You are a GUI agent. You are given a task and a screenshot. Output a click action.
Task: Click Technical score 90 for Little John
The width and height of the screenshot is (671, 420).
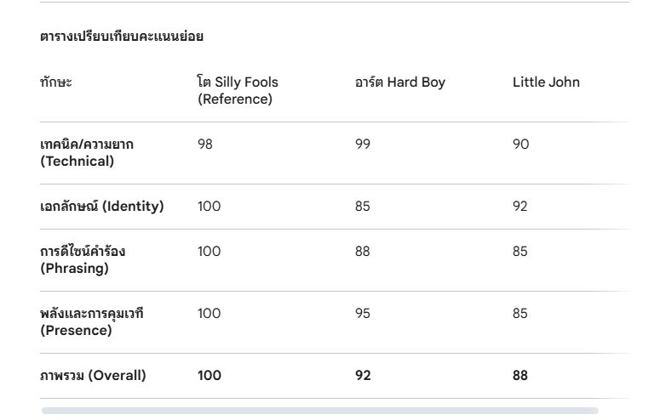[x=520, y=145]
